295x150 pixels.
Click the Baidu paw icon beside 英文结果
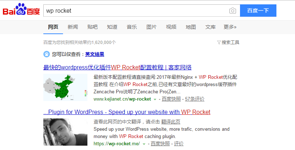(x=47, y=54)
